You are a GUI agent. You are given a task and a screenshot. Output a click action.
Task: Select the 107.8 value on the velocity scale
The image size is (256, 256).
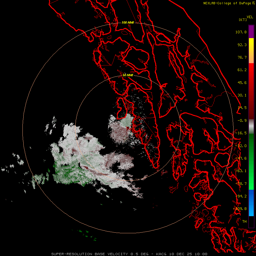[241, 32]
